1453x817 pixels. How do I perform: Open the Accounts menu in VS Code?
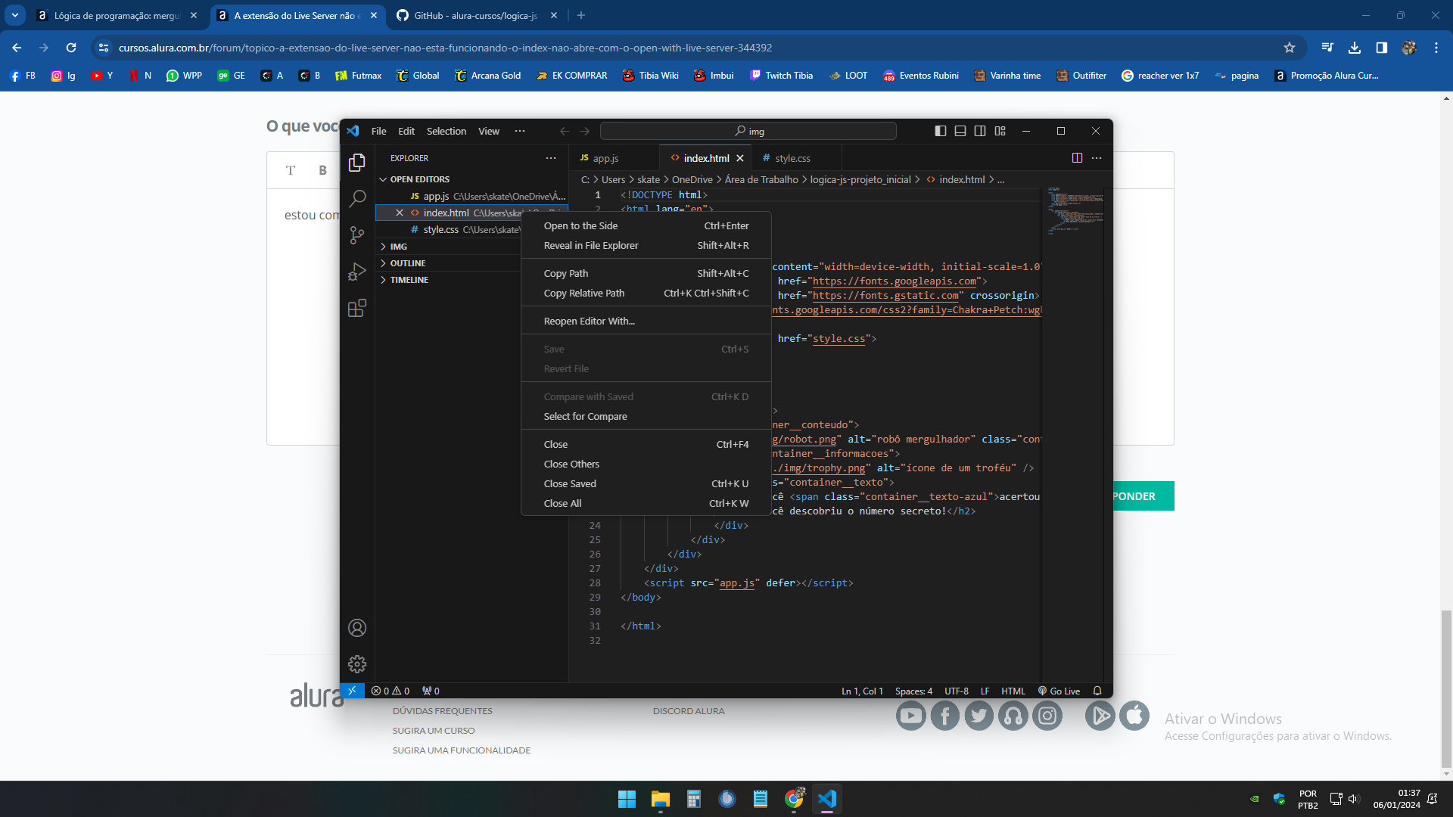pyautogui.click(x=357, y=628)
